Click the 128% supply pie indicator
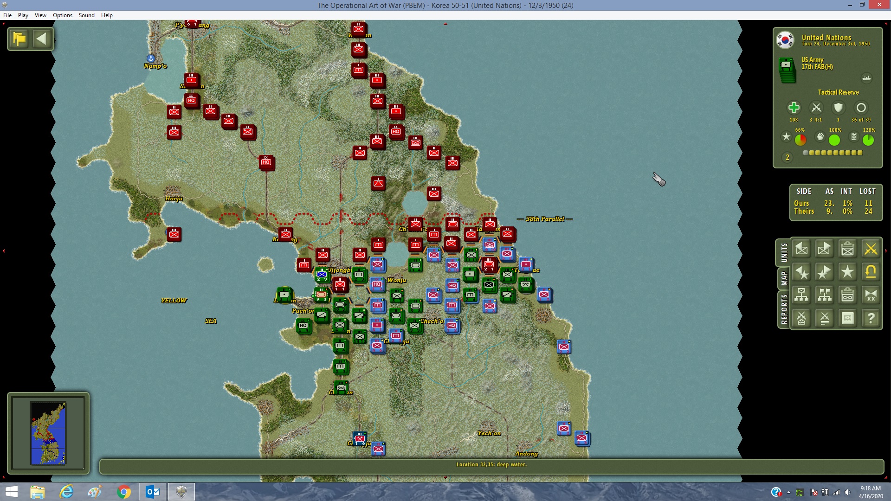The image size is (891, 501). click(x=868, y=140)
